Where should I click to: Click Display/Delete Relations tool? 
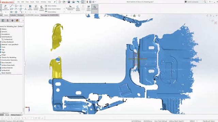(70, 8)
